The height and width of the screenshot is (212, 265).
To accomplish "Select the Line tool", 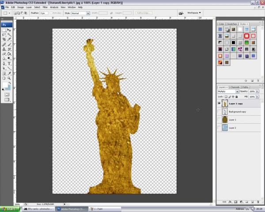I will coord(9,68).
